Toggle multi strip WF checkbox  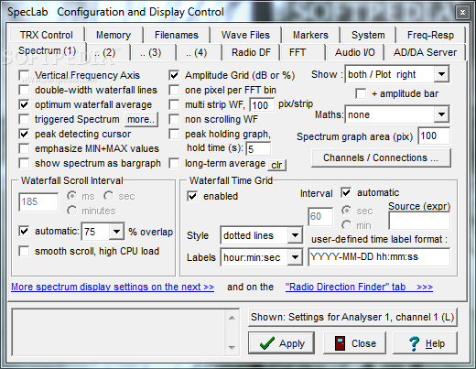click(174, 104)
